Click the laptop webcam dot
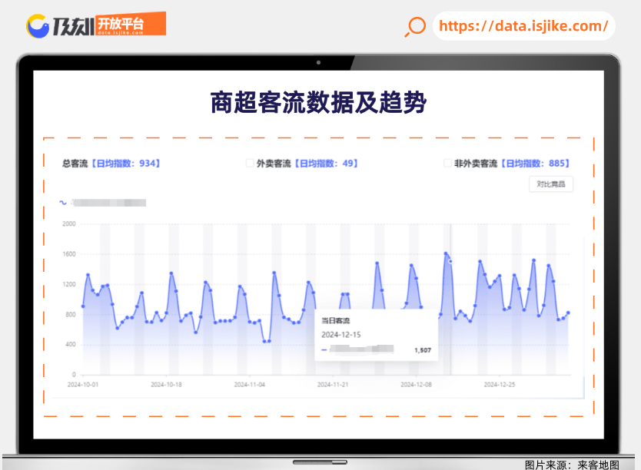Viewport: 641px width, 470px height. point(318,61)
